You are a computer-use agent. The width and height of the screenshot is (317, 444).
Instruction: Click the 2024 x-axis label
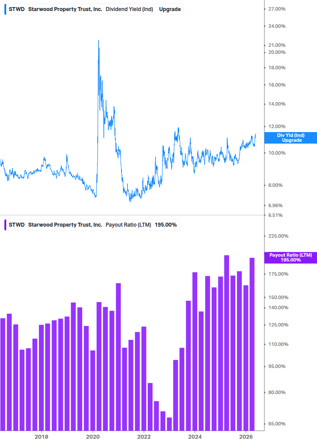click(x=195, y=437)
